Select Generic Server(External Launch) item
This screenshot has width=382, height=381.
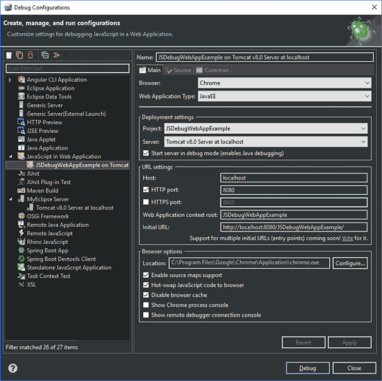point(62,113)
